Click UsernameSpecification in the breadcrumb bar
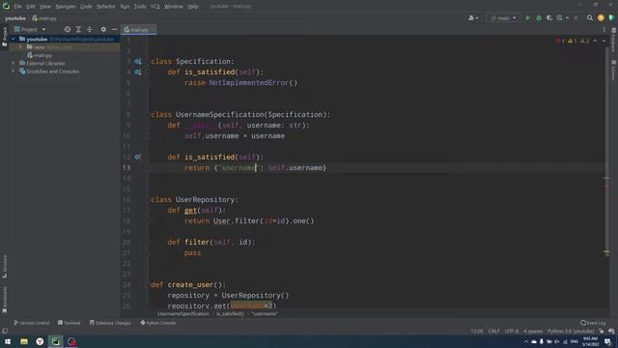The height and width of the screenshot is (348, 618). click(183, 313)
